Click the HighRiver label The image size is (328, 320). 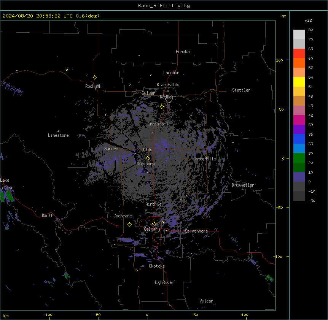tap(163, 282)
